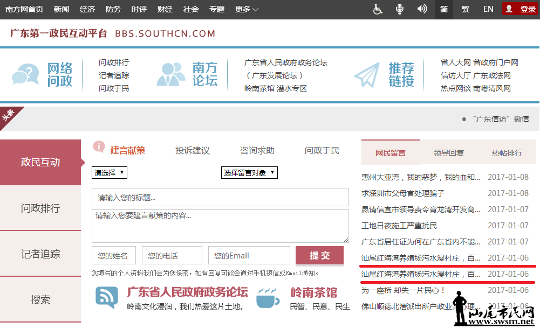540x329 pixels.
Task: Select the 投诉建议 tab
Action: pyautogui.click(x=193, y=150)
